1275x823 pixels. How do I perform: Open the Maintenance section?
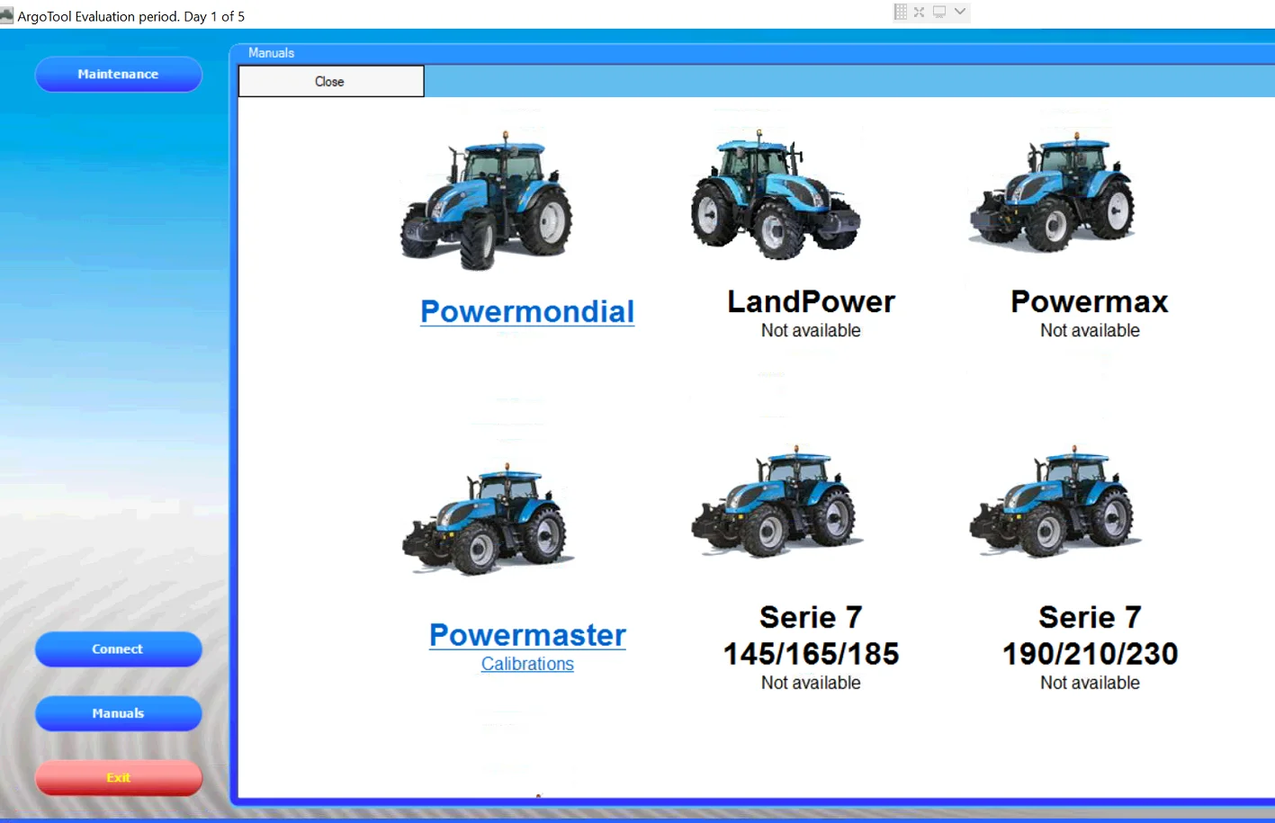coord(118,74)
